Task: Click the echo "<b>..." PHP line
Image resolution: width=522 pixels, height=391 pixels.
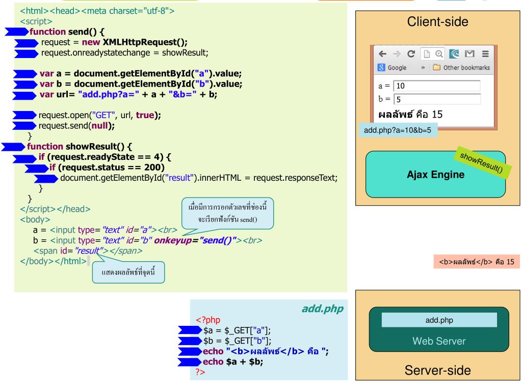Action: tap(266, 351)
